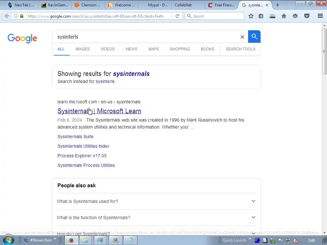Viewport: 327px width, 245px height.
Task: Open 'Sysinternals | Microsoft Learn' result
Action: [x=99, y=111]
